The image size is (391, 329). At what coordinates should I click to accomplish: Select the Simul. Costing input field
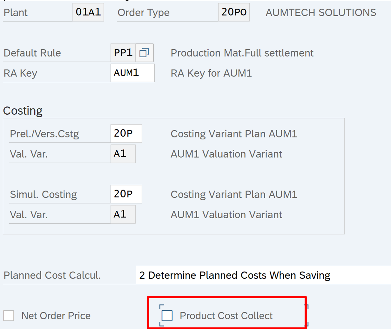point(126,194)
